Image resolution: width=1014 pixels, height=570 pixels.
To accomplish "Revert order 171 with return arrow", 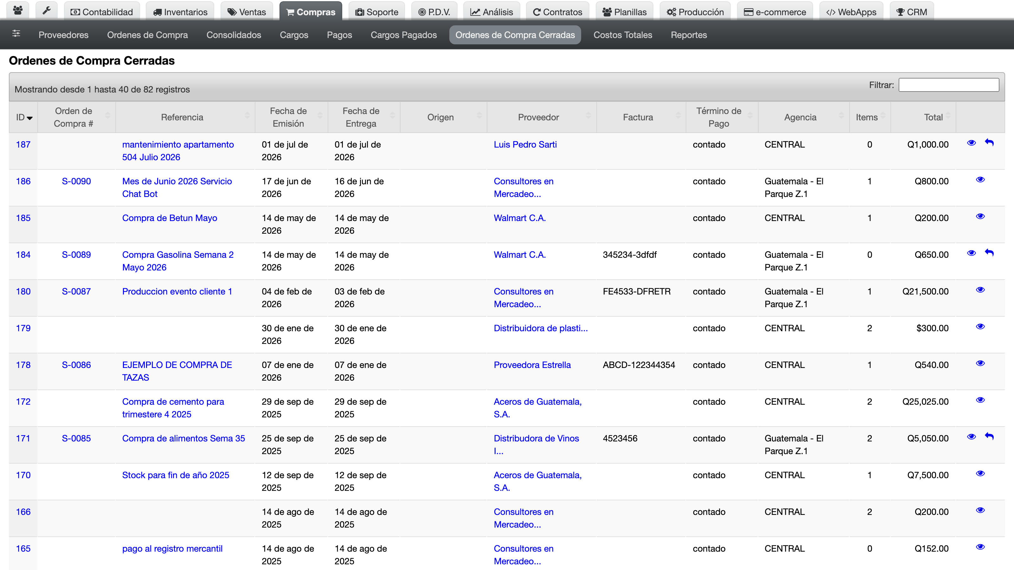I will point(989,436).
